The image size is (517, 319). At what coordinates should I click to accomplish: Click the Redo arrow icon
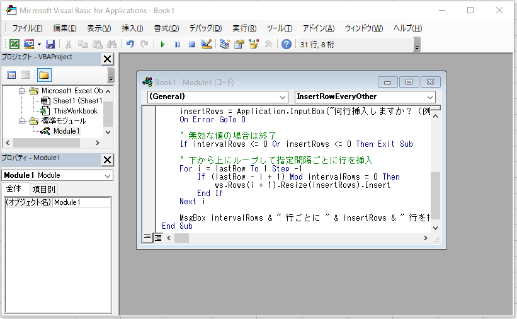(144, 44)
